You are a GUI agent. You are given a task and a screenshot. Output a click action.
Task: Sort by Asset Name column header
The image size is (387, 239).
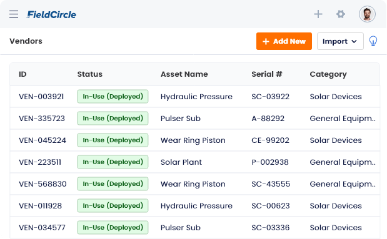click(x=184, y=74)
